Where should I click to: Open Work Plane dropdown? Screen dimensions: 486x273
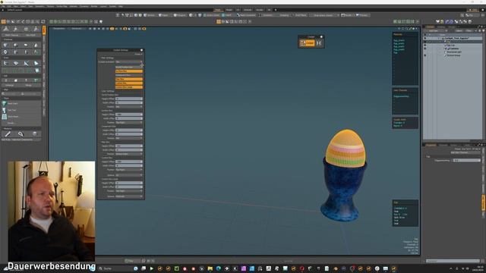click(x=300, y=15)
